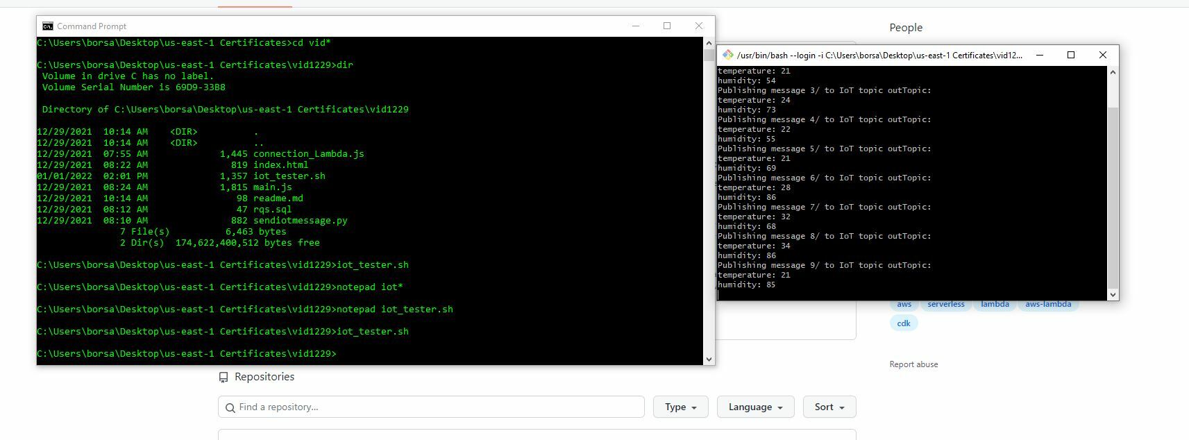The image size is (1189, 440).
Task: Maximize the Git Bash terminal window
Action: [x=1071, y=55]
